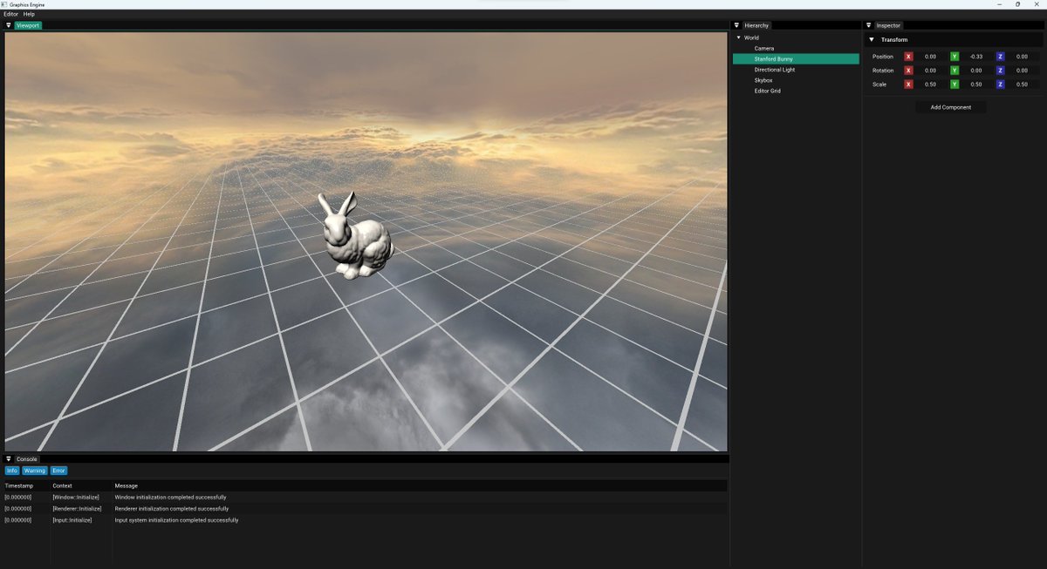Select the Console tab
The width and height of the screenshot is (1047, 569).
(x=27, y=458)
